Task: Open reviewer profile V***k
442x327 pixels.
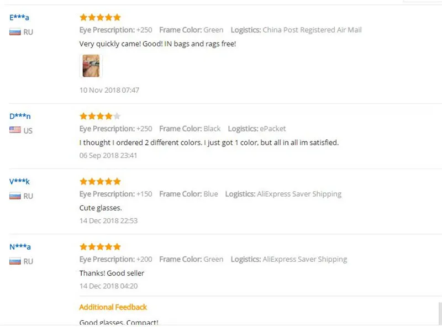Action: pyautogui.click(x=19, y=181)
